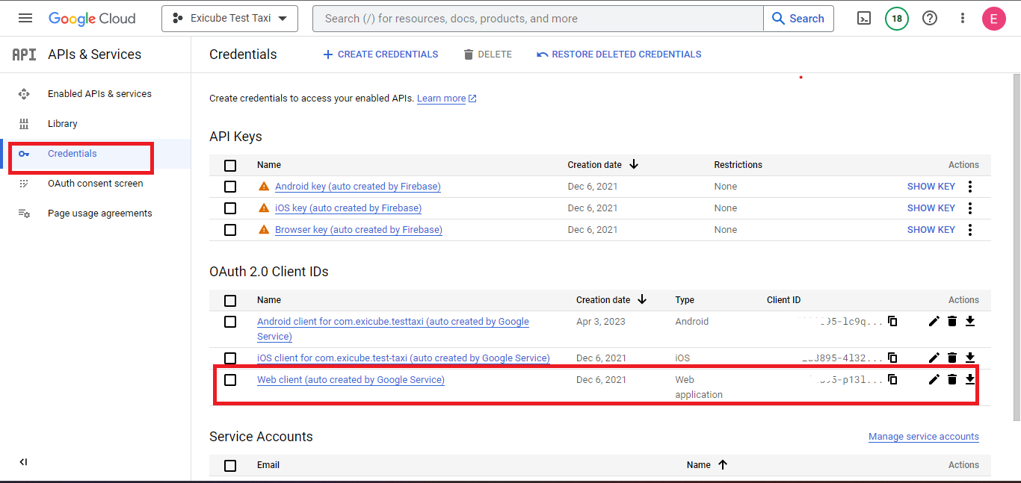1021x483 pixels.
Task: Open the help question mark icon
Action: (930, 19)
